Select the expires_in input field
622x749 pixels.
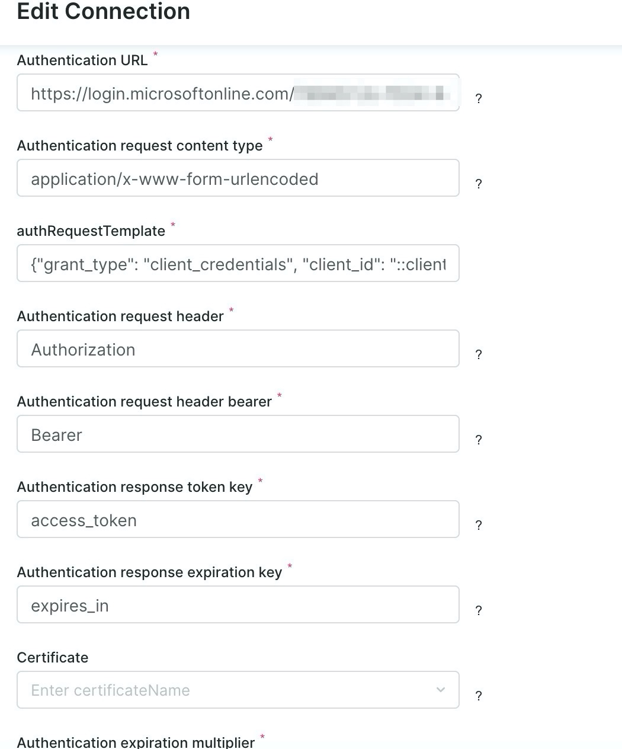(237, 606)
